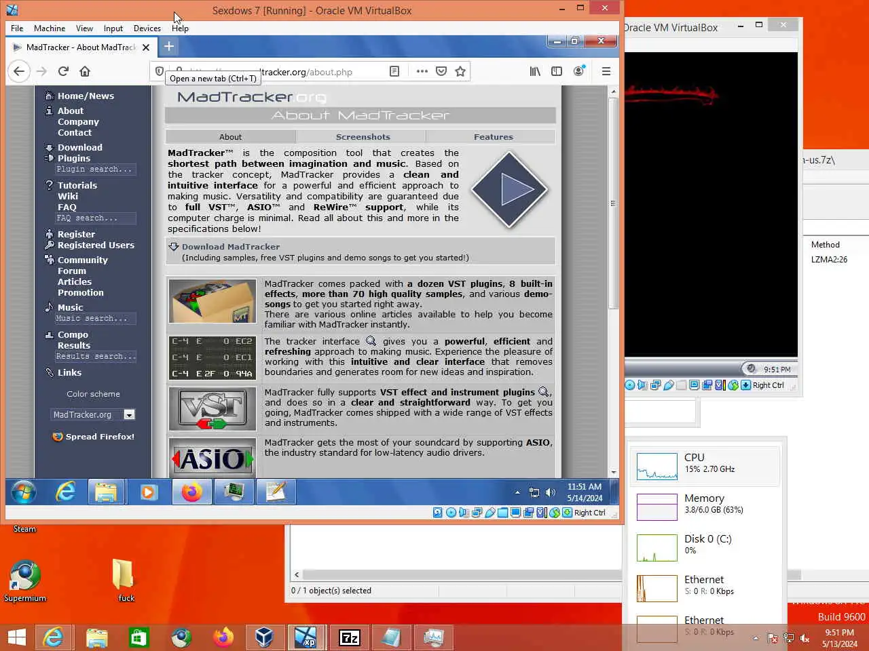Open the Windows 7 Start orb in the VM
Image resolution: width=869 pixels, height=651 pixels.
point(24,492)
